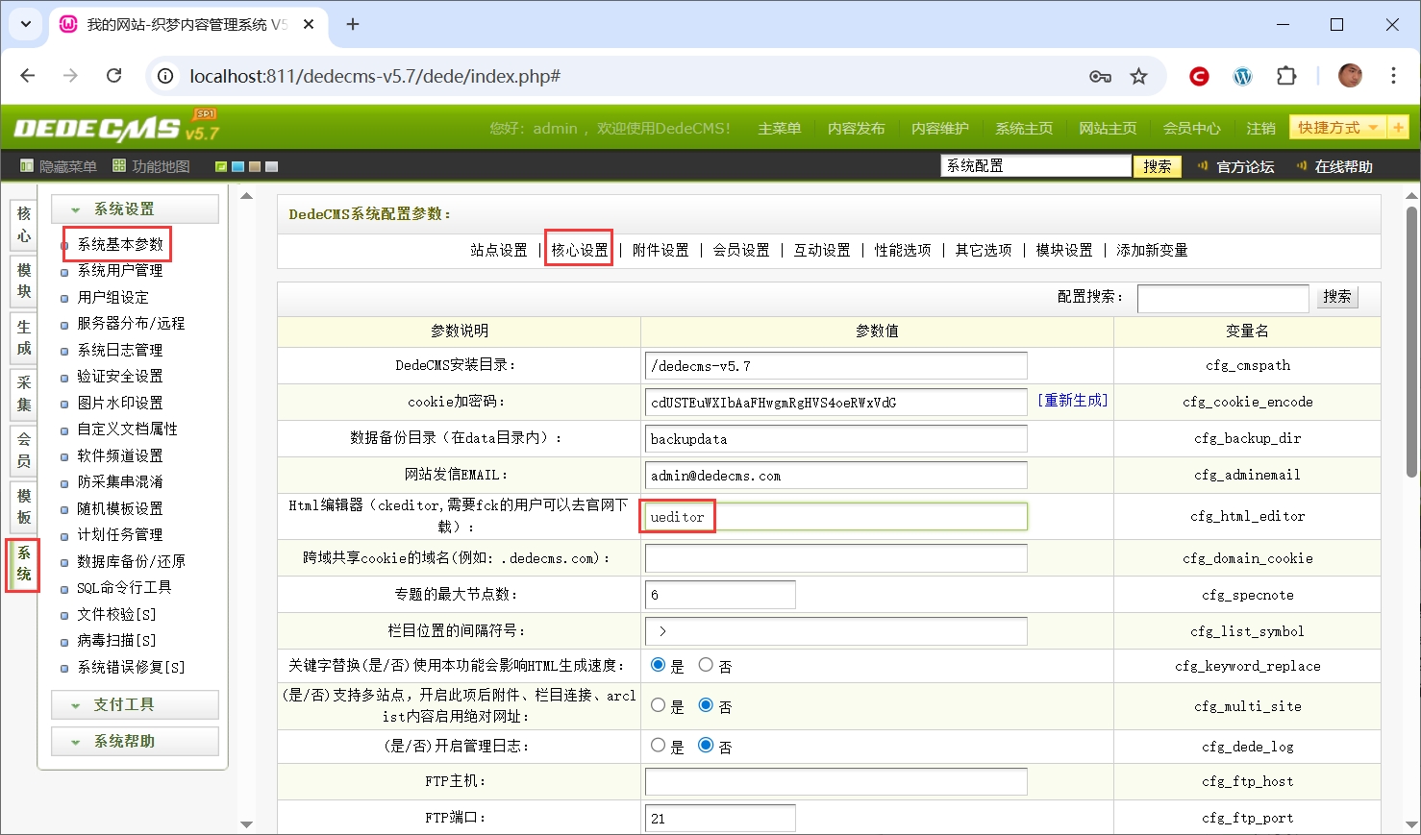Open the 功能地图 function map icon
This screenshot has width=1421, height=835.
(119, 166)
